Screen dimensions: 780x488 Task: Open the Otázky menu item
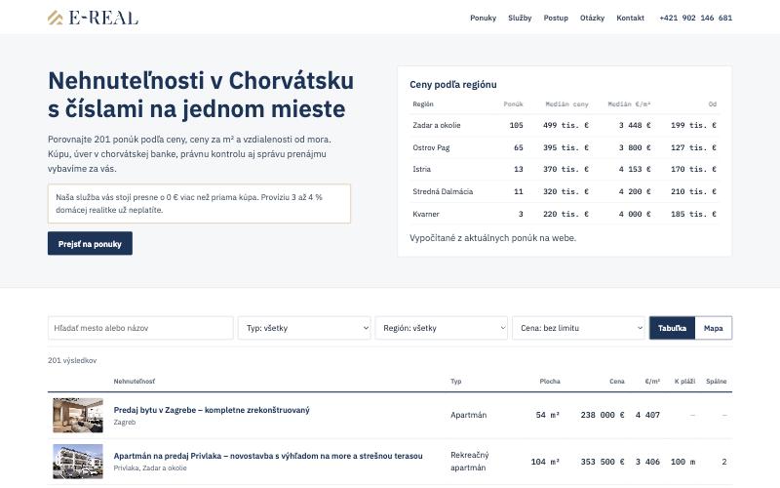click(x=592, y=18)
